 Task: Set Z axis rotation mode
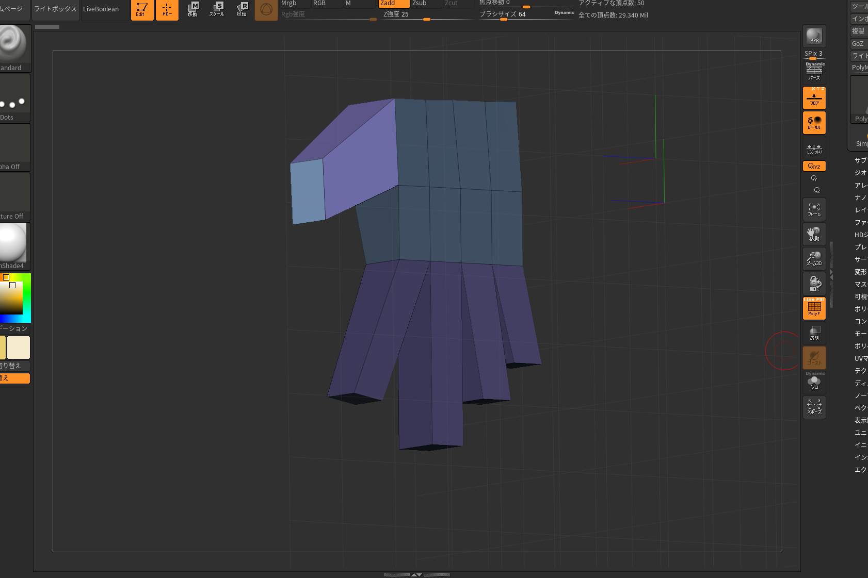tap(817, 190)
